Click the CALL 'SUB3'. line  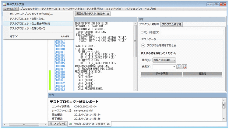click(86, 80)
